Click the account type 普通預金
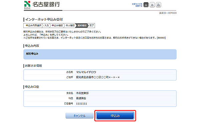This screenshot has width=200, height=126. [81, 98]
